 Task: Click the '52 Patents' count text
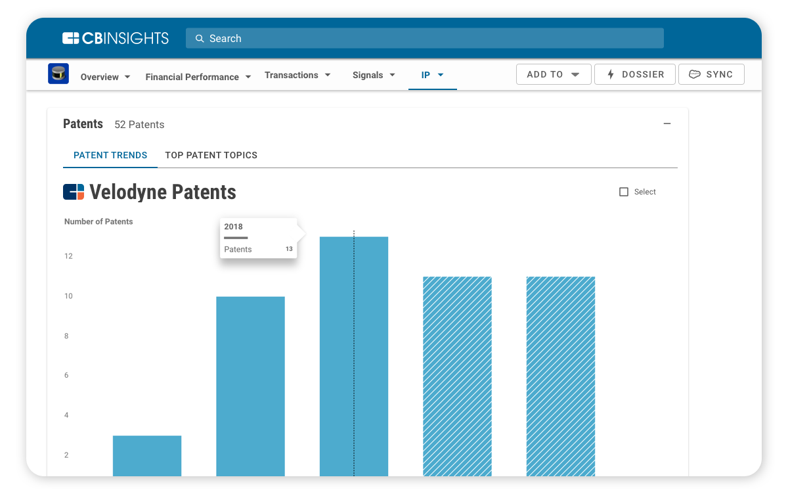tap(139, 124)
